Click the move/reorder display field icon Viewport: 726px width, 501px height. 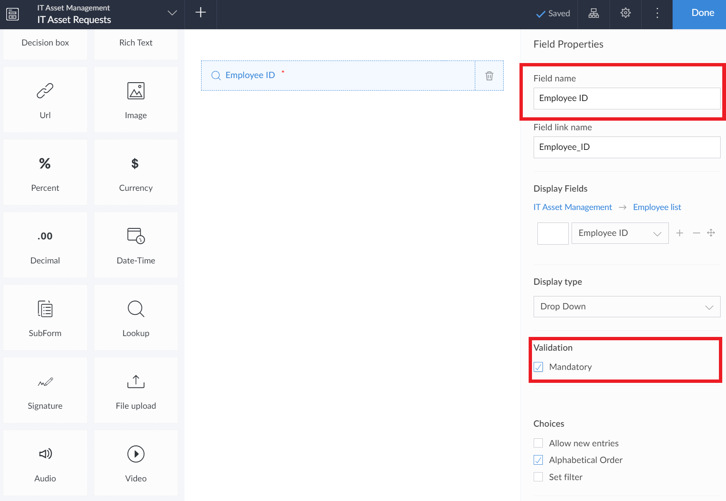pos(711,233)
